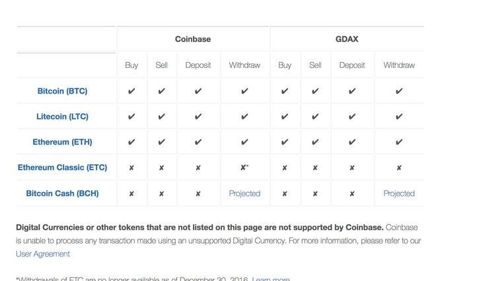Open the Ethereum Classic (ETC) link

[62, 168]
